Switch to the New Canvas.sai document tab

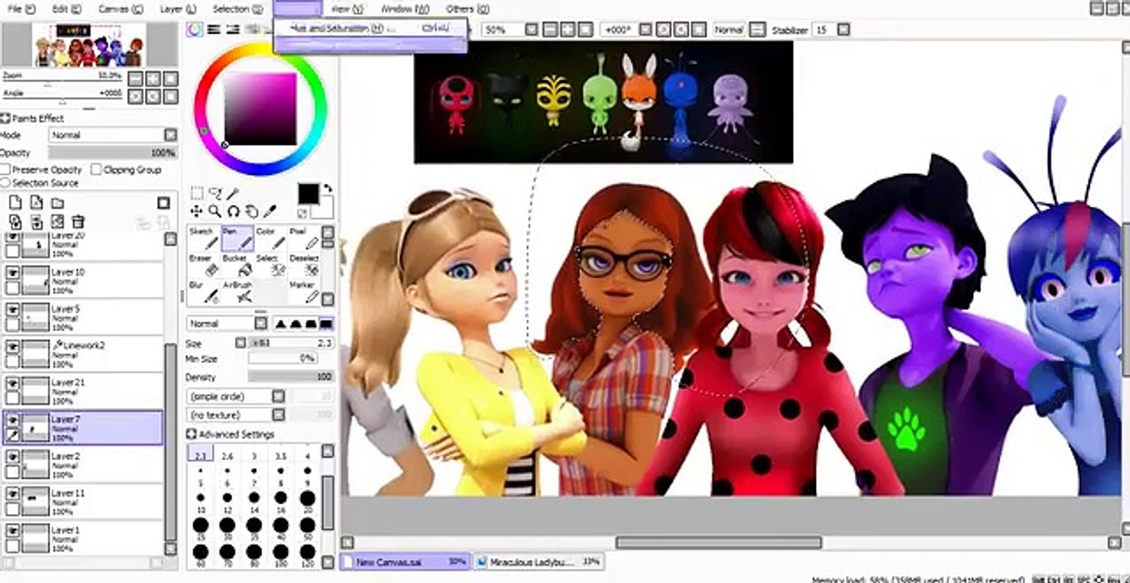(405, 561)
